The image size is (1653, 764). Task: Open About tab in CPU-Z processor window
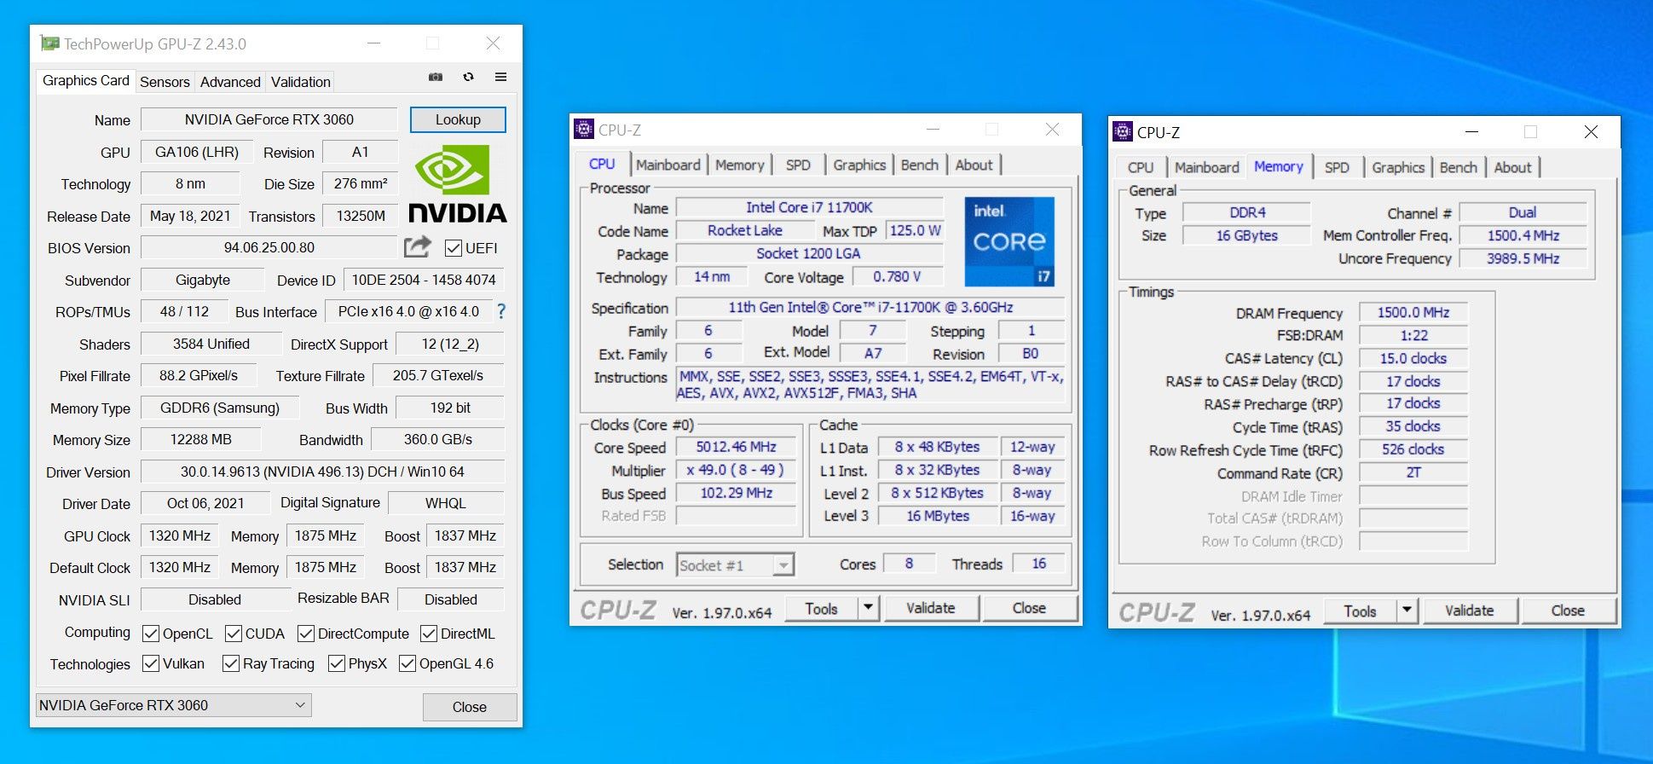pos(974,165)
